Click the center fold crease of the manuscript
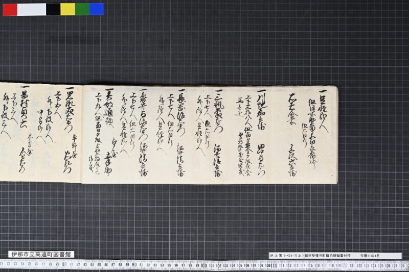The width and height of the screenshot is (409, 272). coord(82,134)
